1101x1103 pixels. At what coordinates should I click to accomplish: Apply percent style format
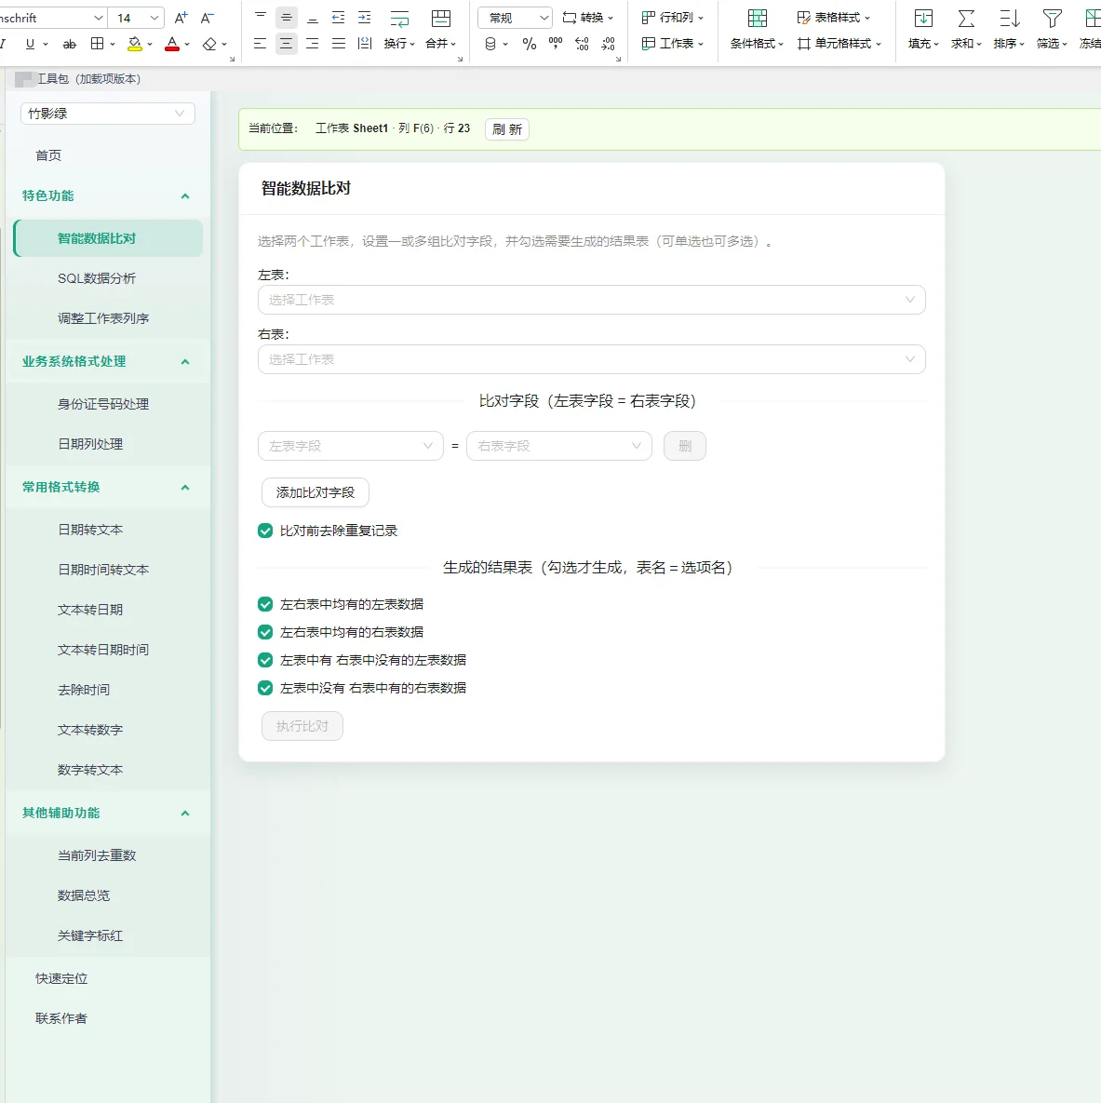pyautogui.click(x=529, y=44)
